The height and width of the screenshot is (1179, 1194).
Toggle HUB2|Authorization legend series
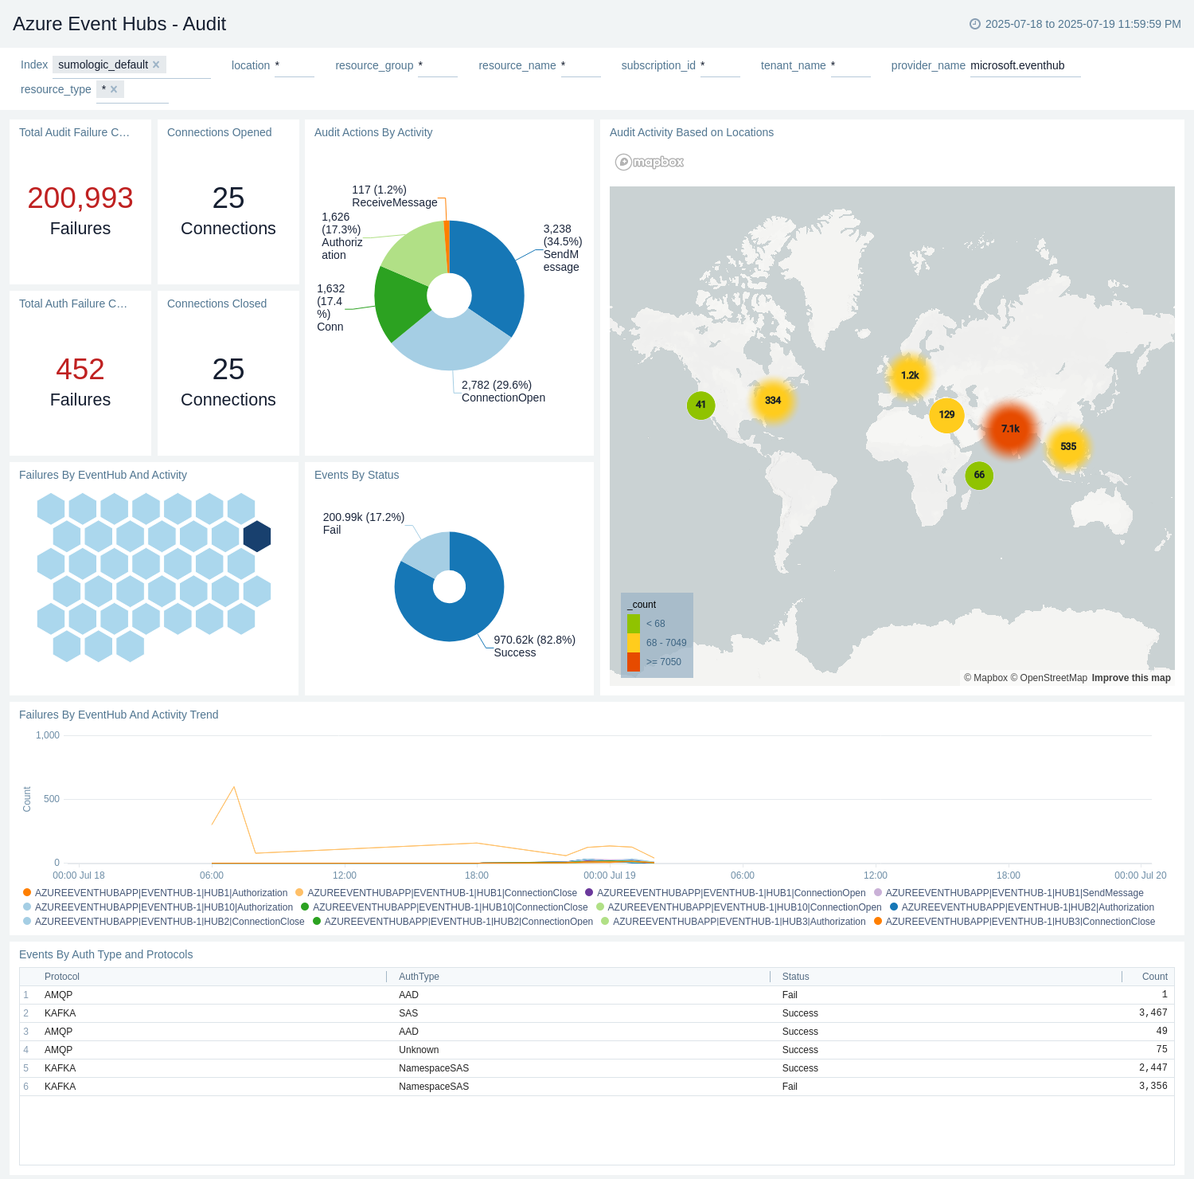(1022, 907)
